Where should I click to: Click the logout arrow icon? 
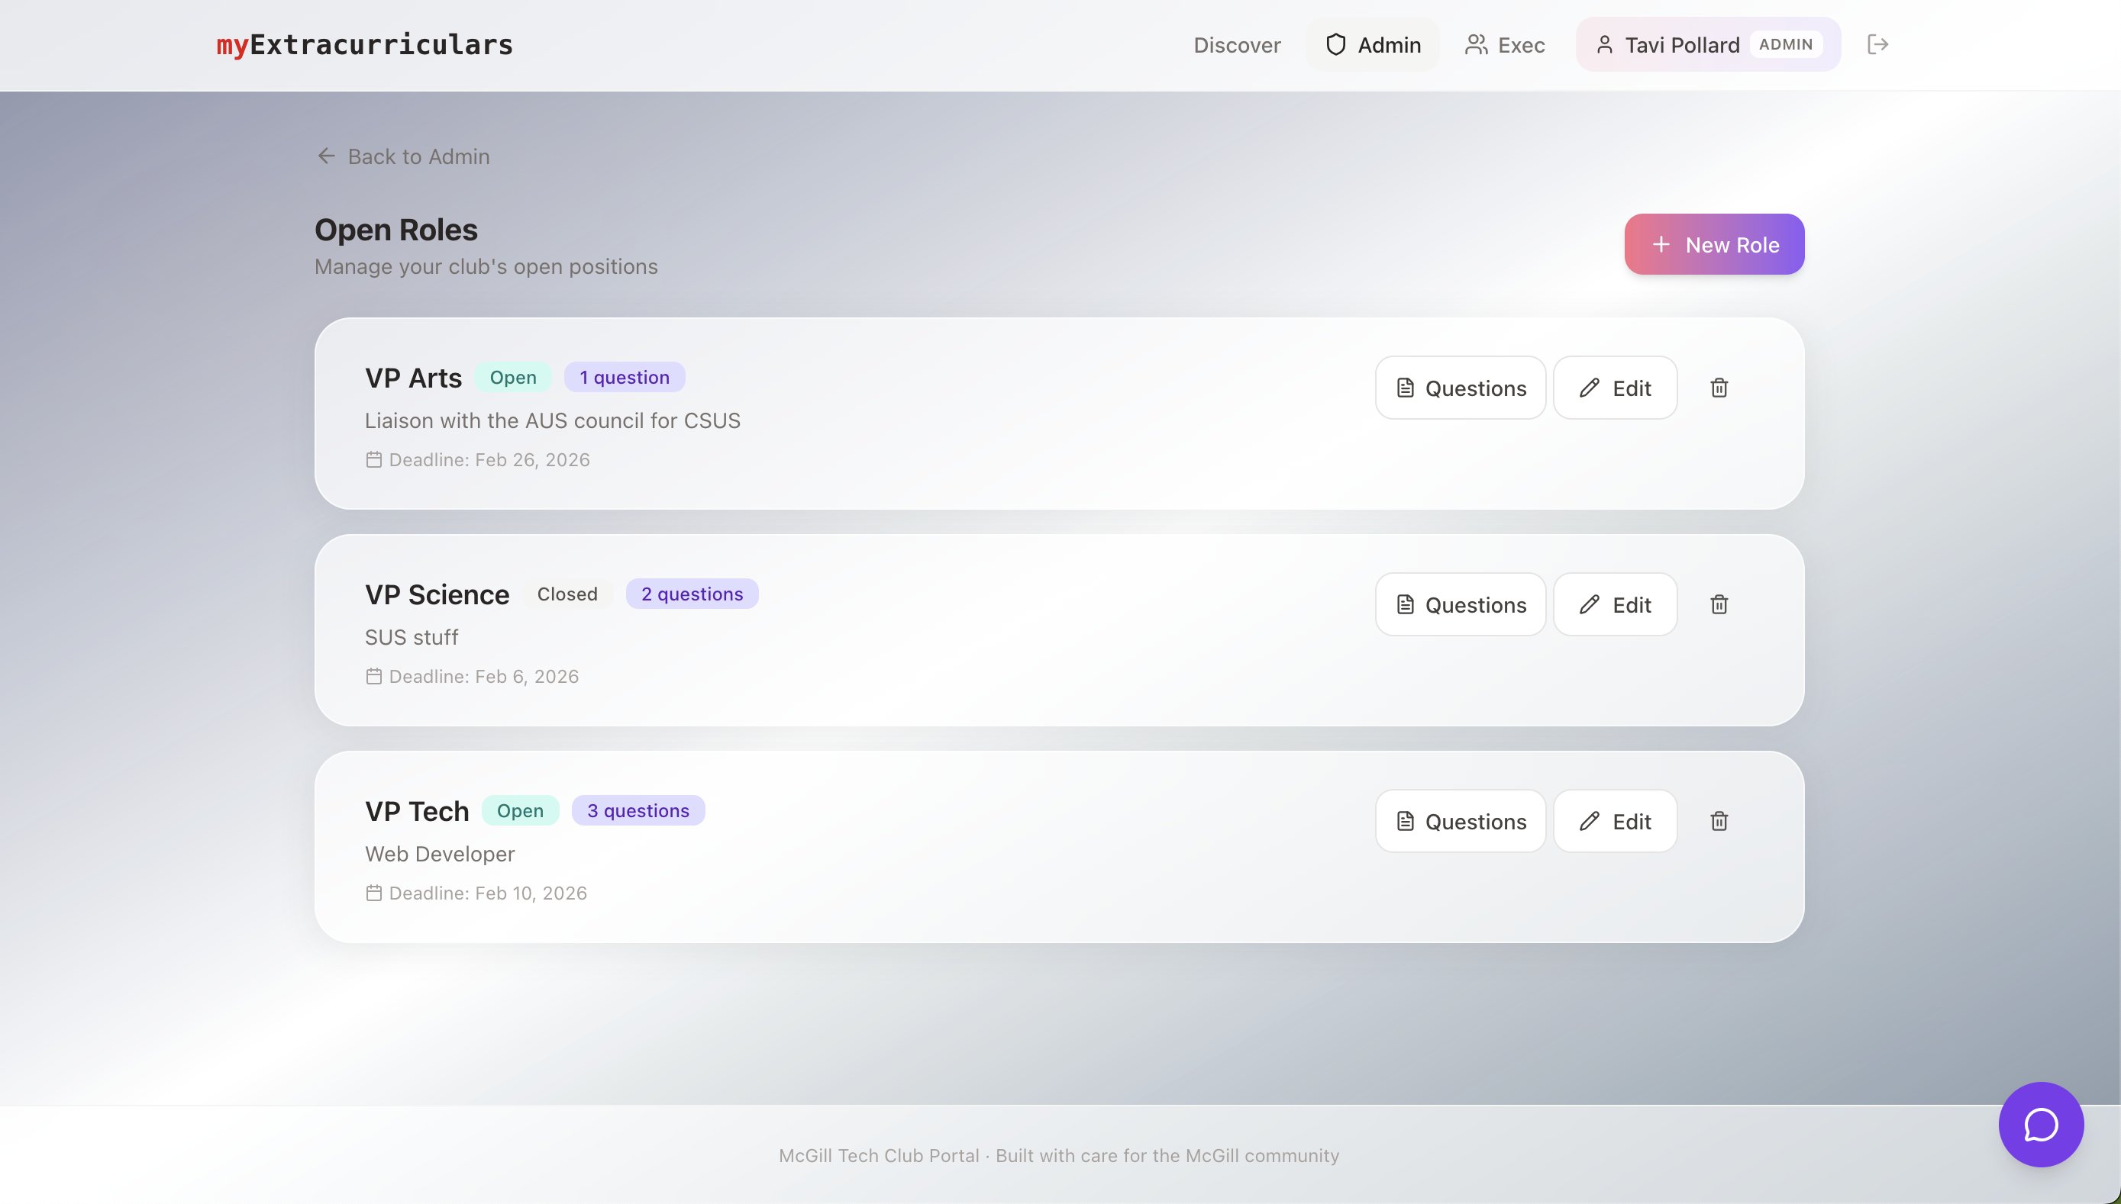point(1877,45)
